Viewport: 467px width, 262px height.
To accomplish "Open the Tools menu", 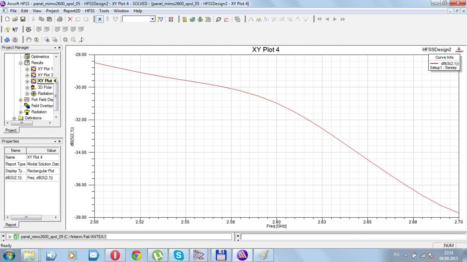I will [104, 11].
